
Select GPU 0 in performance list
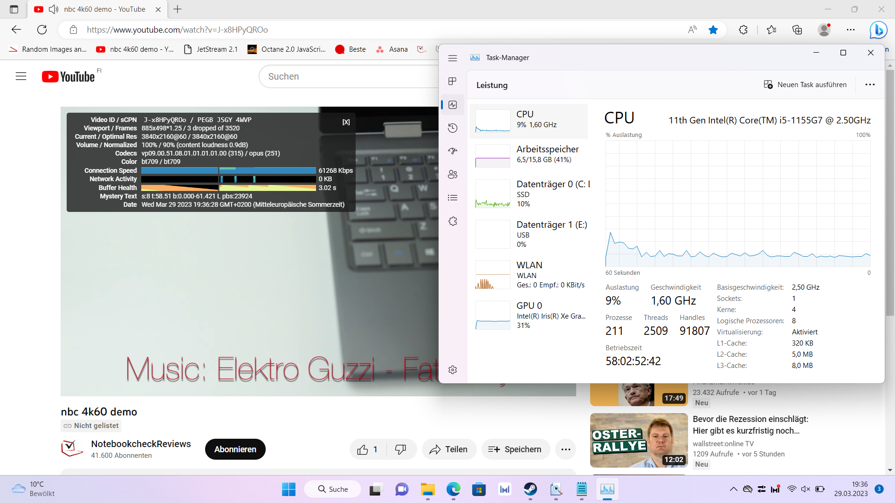[529, 315]
